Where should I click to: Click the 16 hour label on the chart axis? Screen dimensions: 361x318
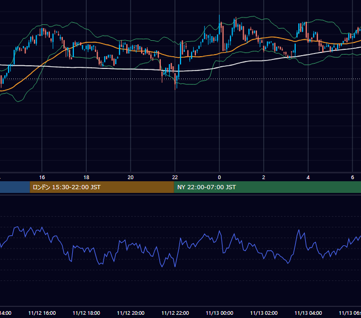(x=42, y=178)
